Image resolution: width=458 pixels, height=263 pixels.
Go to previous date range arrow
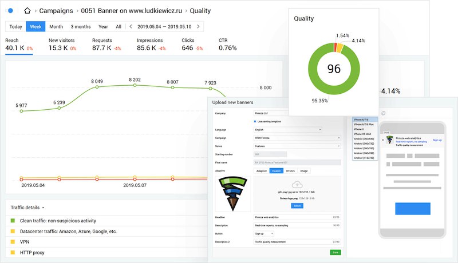coord(131,26)
